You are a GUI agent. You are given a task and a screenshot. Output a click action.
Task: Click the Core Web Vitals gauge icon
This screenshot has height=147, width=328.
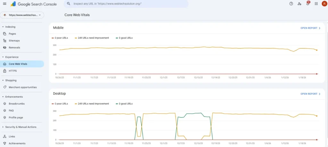[5, 64]
